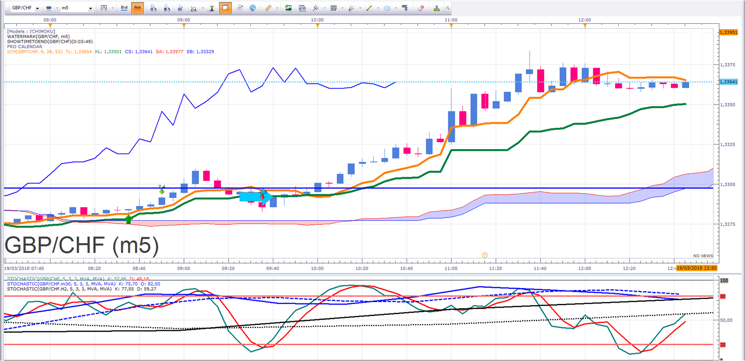Viewport: 745px width, 361px height.
Task: Expand the link options arrow
Action: click(x=56, y=8)
